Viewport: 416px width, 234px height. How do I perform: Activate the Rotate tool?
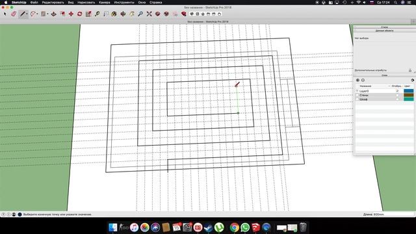click(x=79, y=14)
